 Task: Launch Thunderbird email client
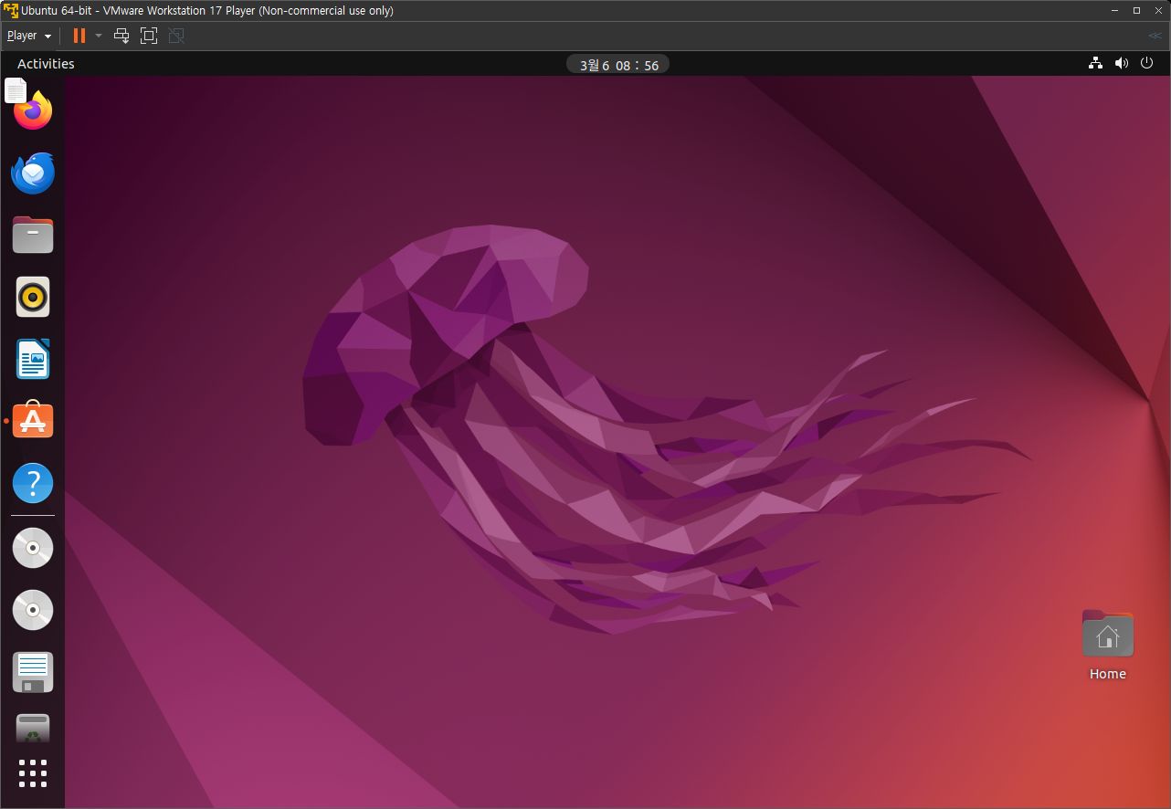pyautogui.click(x=32, y=173)
